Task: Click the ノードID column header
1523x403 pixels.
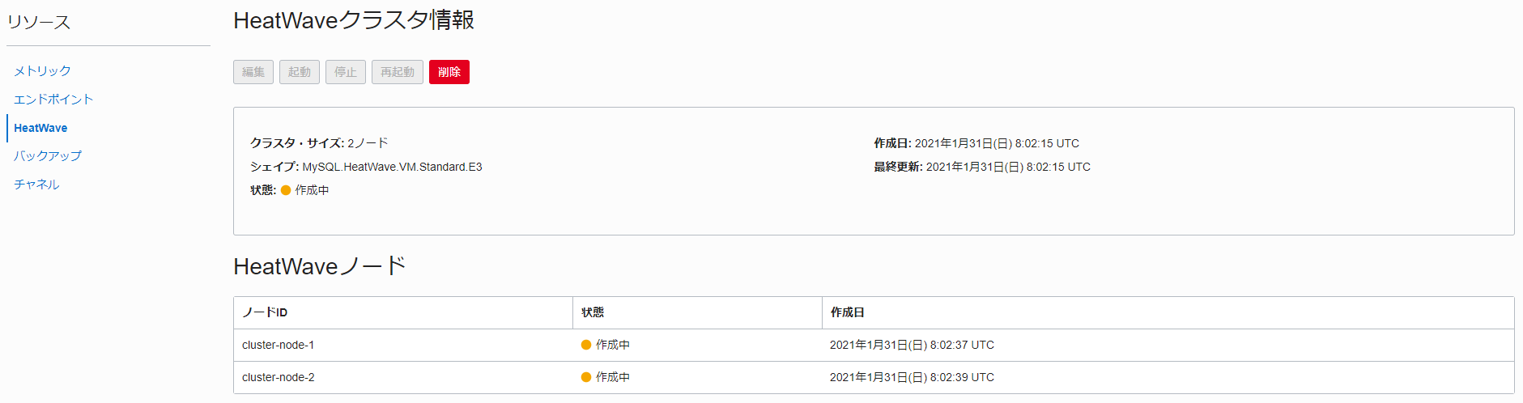Action: click(265, 312)
